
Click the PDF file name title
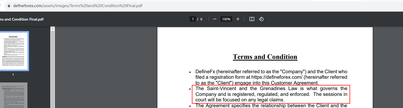tap(22, 19)
